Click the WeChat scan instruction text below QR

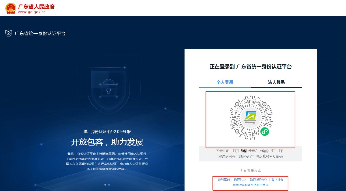251,154
